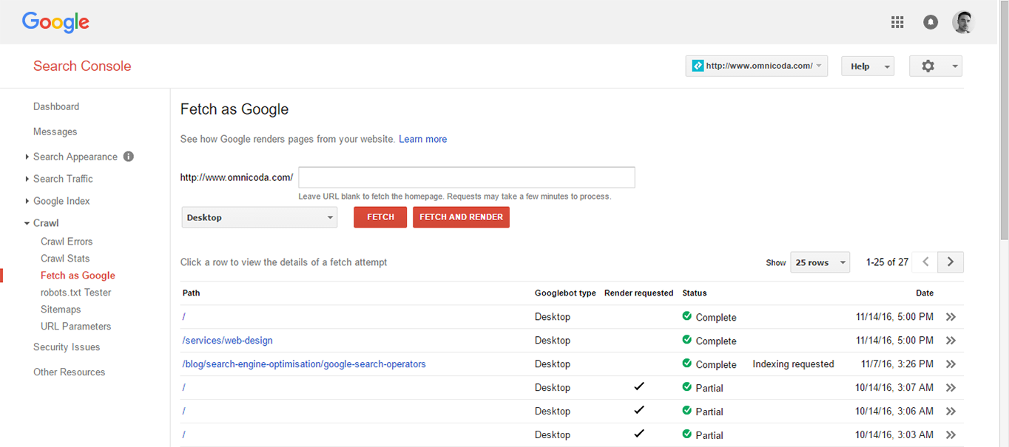The image size is (1009, 447).
Task: Open Other Resources page
Action: tap(69, 372)
